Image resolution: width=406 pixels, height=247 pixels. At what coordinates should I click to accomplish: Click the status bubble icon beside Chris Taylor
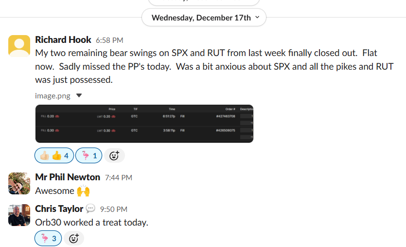(x=90, y=209)
